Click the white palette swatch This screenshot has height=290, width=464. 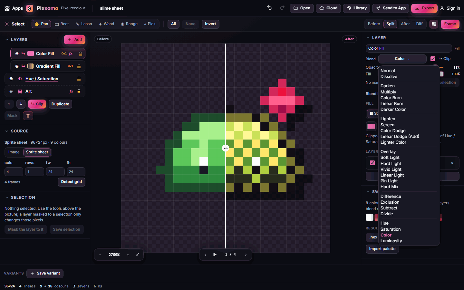tap(370, 217)
